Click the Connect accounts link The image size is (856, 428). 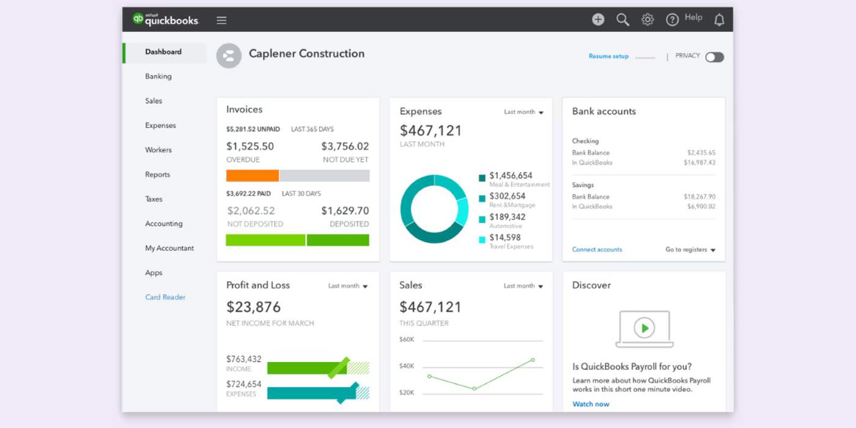tap(597, 249)
